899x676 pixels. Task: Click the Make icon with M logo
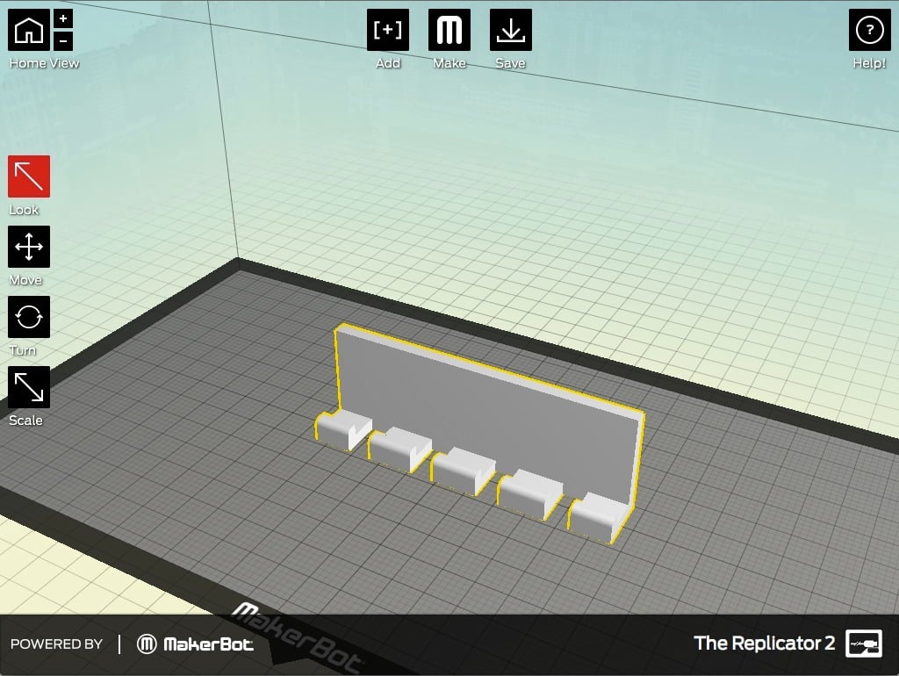click(x=449, y=31)
